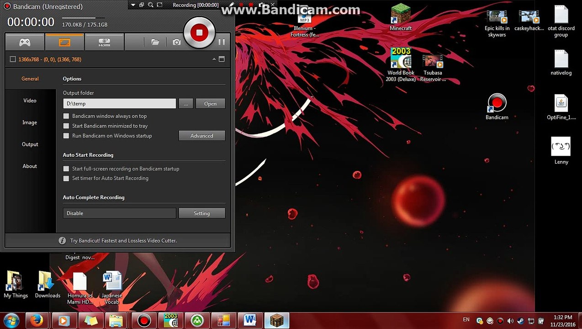
Task: Switch to Game Recording mode gamepad icon
Action: coord(25,42)
